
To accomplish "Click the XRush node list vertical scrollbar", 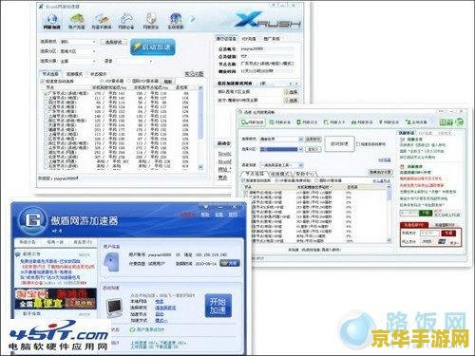I will click(200, 127).
